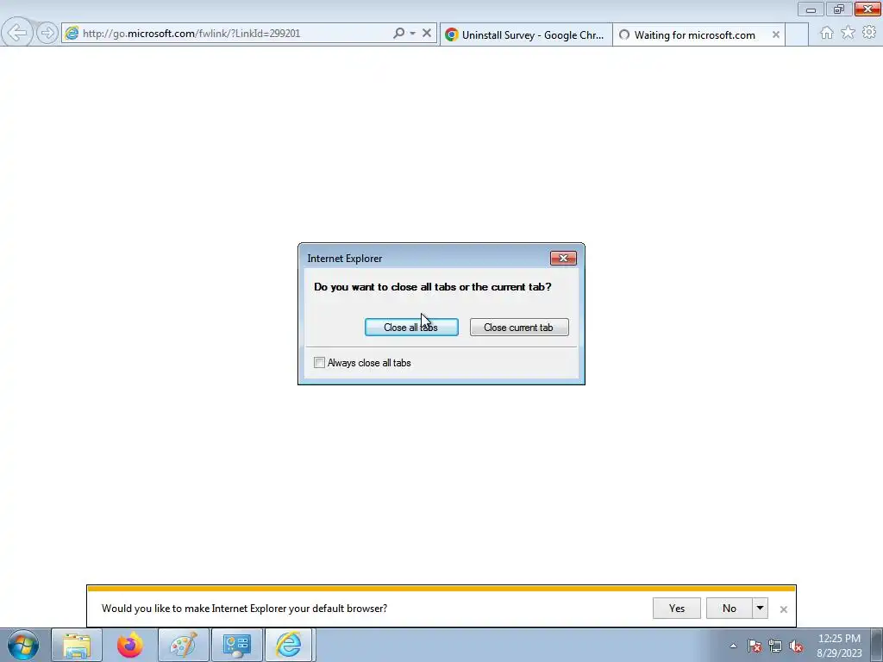Open Paint from the taskbar

tap(184, 645)
